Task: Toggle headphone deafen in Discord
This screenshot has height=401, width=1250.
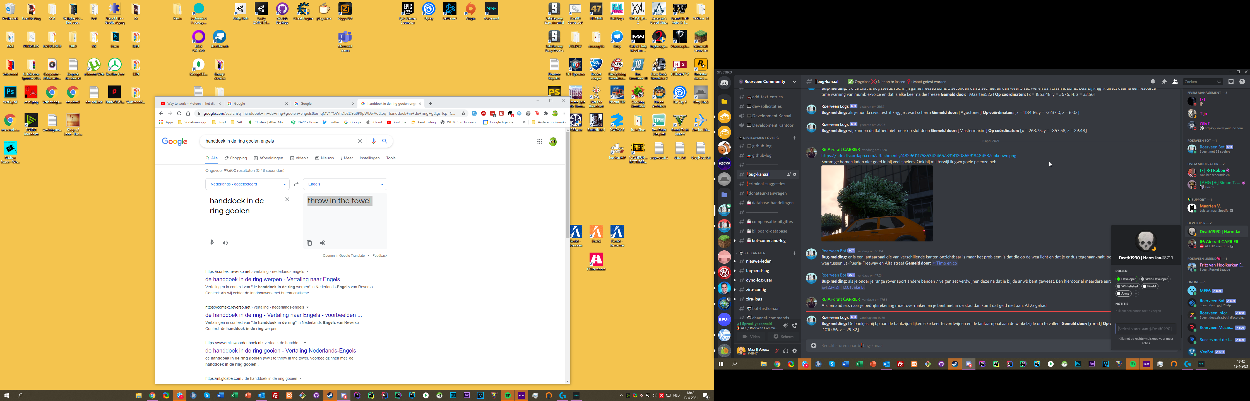Action: point(786,351)
